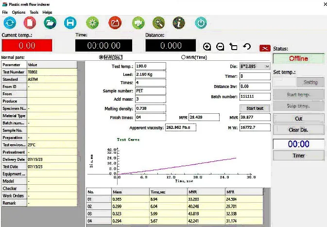The image size is (327, 227).
Task: Select row 02 MVR value 40.246
Action: pyautogui.click(x=206, y=207)
